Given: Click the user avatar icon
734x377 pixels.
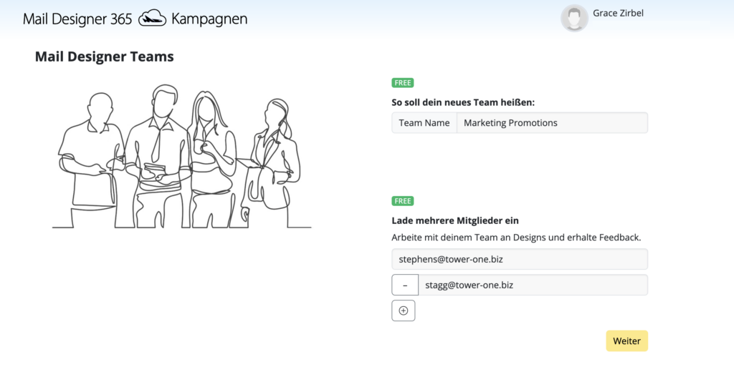Looking at the screenshot, I should (574, 18).
